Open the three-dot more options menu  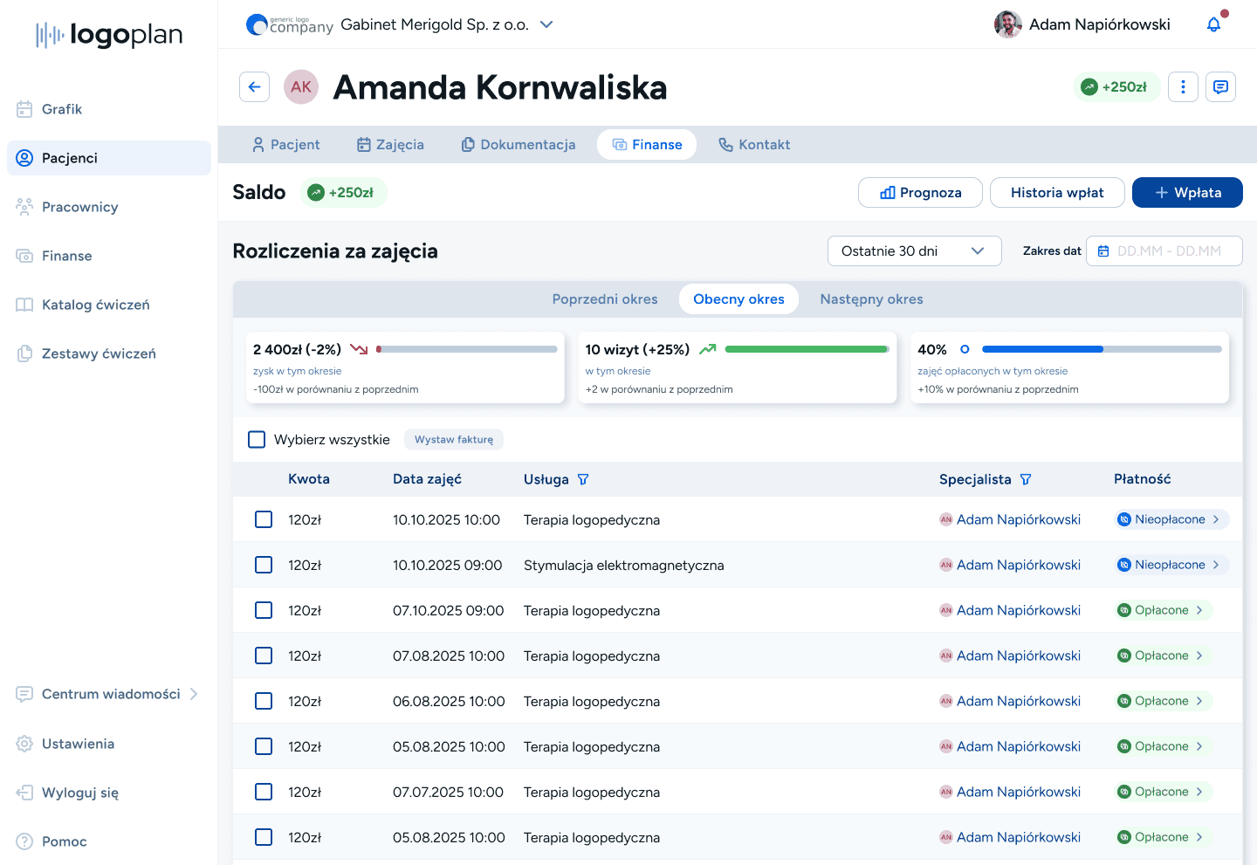(1183, 87)
